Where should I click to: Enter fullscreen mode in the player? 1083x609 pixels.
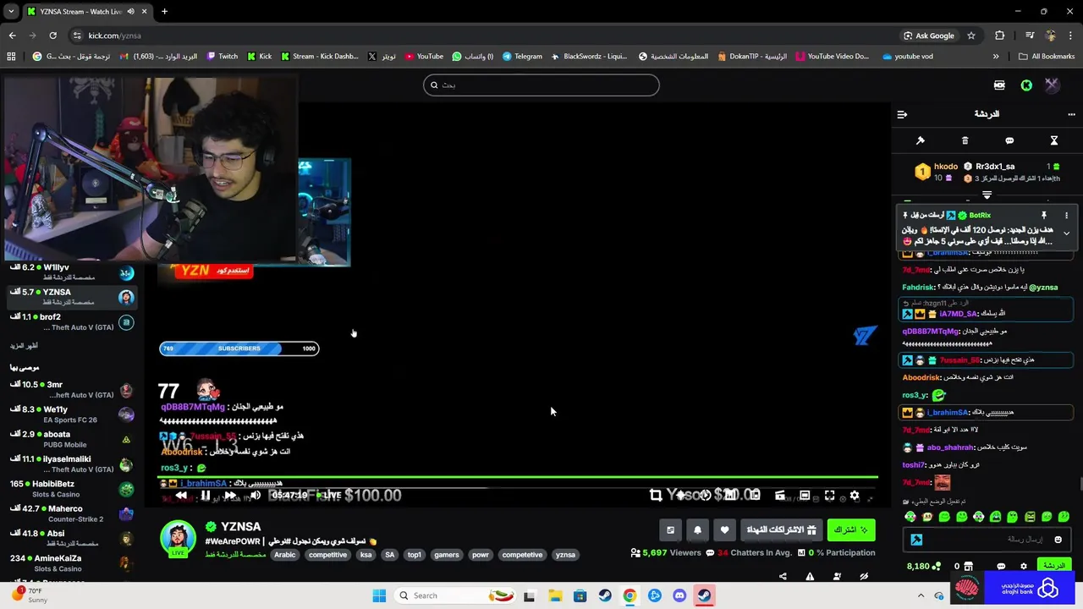coord(829,496)
